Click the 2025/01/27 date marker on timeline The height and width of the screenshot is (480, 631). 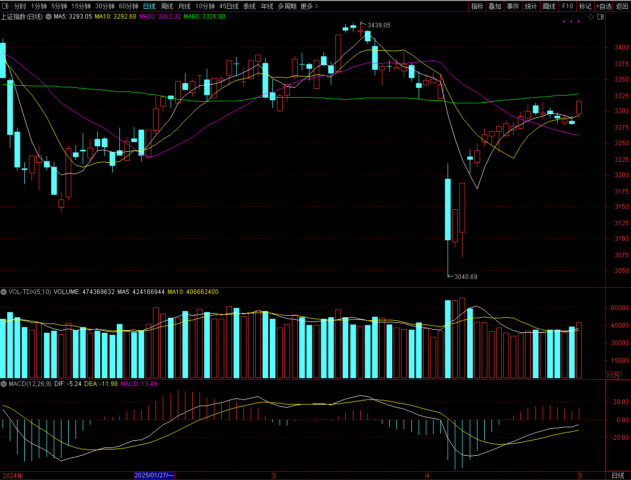coord(154,475)
